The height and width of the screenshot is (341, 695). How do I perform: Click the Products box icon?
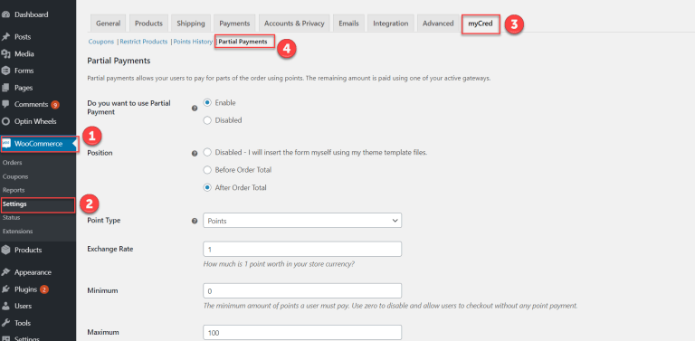pyautogui.click(x=6, y=250)
